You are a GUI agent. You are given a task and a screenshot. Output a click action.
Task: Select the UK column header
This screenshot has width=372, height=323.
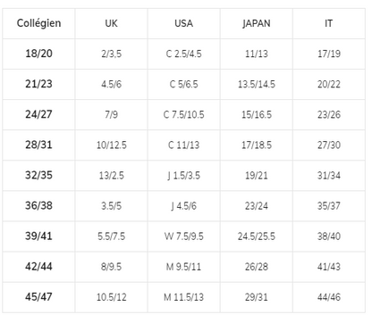111,23
